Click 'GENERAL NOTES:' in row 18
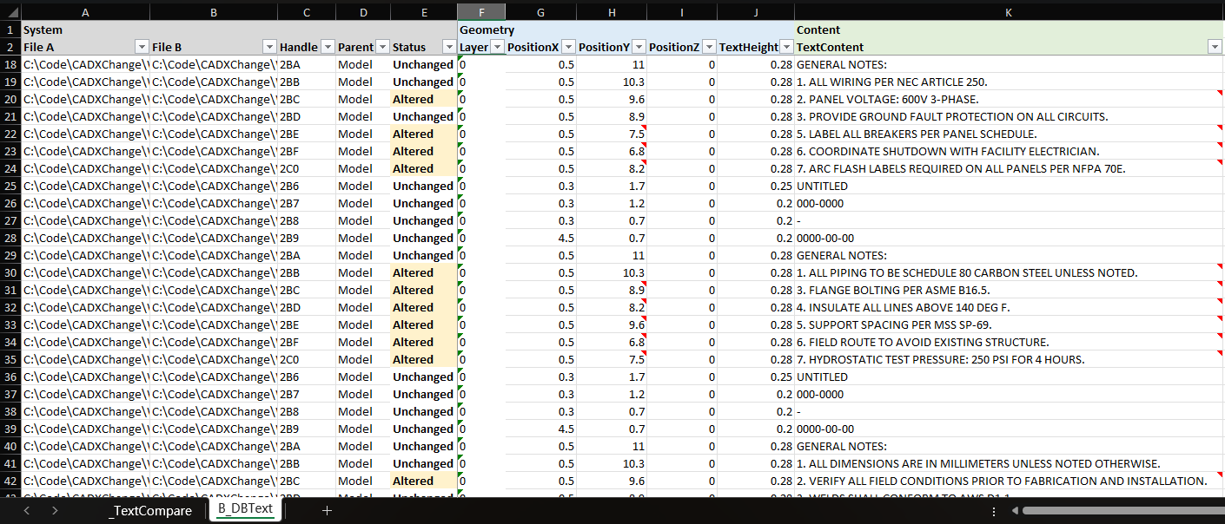The image size is (1225, 524). pyautogui.click(x=1009, y=64)
